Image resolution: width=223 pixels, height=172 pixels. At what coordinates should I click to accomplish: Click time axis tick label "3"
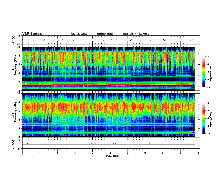click(x=75, y=153)
